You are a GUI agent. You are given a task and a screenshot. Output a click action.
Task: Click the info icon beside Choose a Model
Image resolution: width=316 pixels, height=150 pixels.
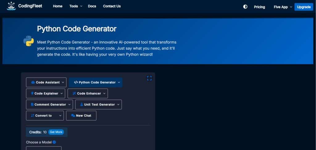coord(54,142)
